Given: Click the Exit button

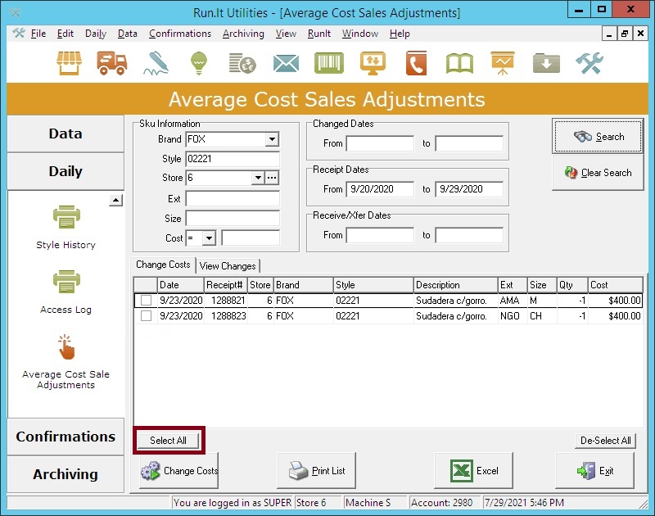Looking at the screenshot, I should 595,471.
